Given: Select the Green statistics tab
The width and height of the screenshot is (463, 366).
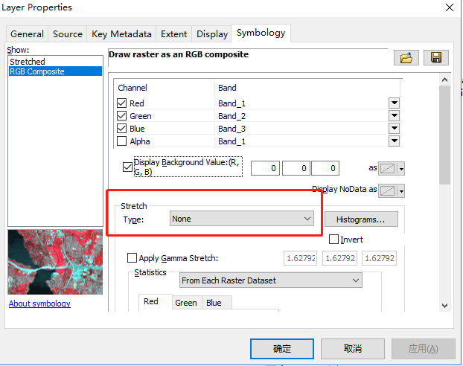Looking at the screenshot, I should 186,303.
